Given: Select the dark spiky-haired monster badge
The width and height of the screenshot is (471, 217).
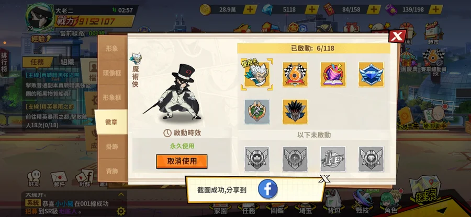Looking at the screenshot, I should [x=295, y=112].
